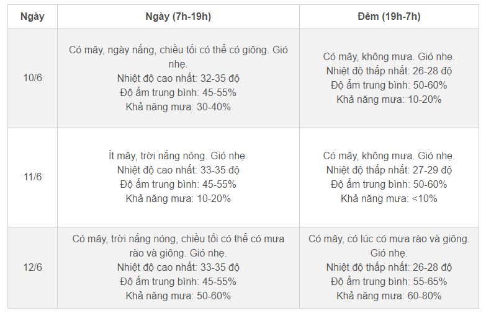The width and height of the screenshot is (486, 316).
Task: Click "Độ ẩm trung bình: 50-60%" in 11/6 night cell
Action: [389, 185]
